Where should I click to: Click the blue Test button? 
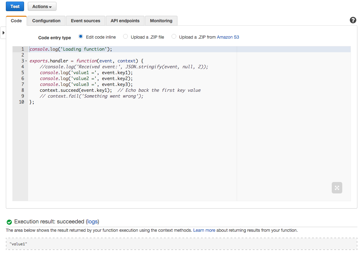pyautogui.click(x=15, y=6)
